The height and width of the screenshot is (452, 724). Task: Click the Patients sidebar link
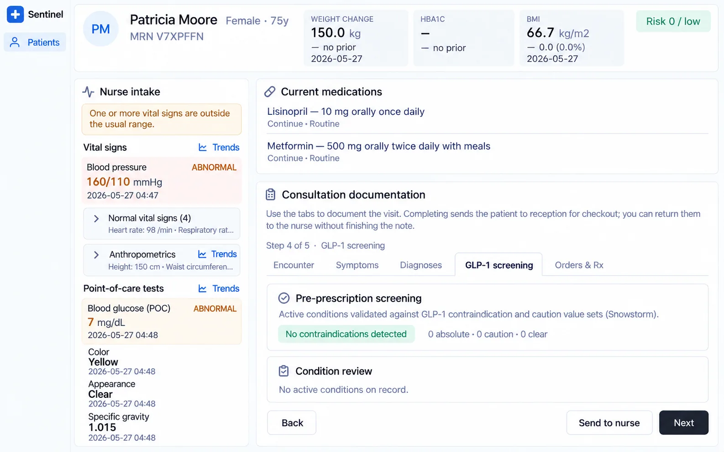pos(35,42)
